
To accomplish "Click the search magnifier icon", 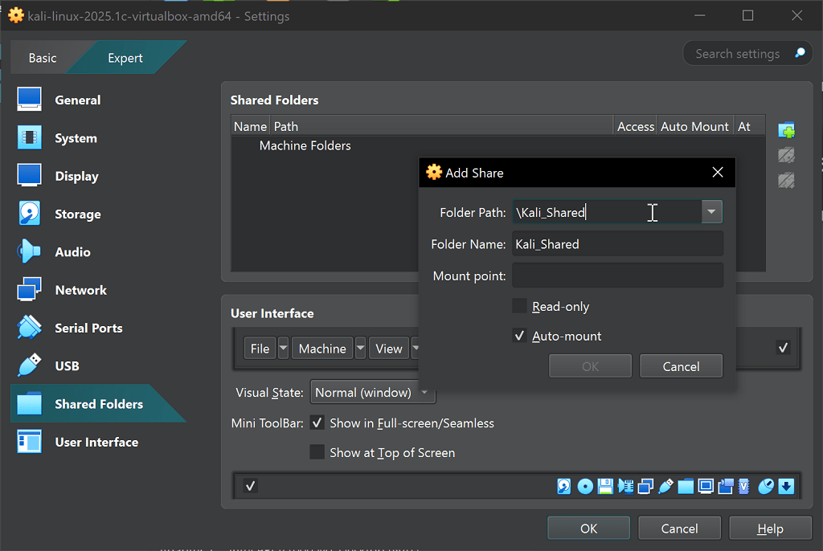I will click(800, 53).
